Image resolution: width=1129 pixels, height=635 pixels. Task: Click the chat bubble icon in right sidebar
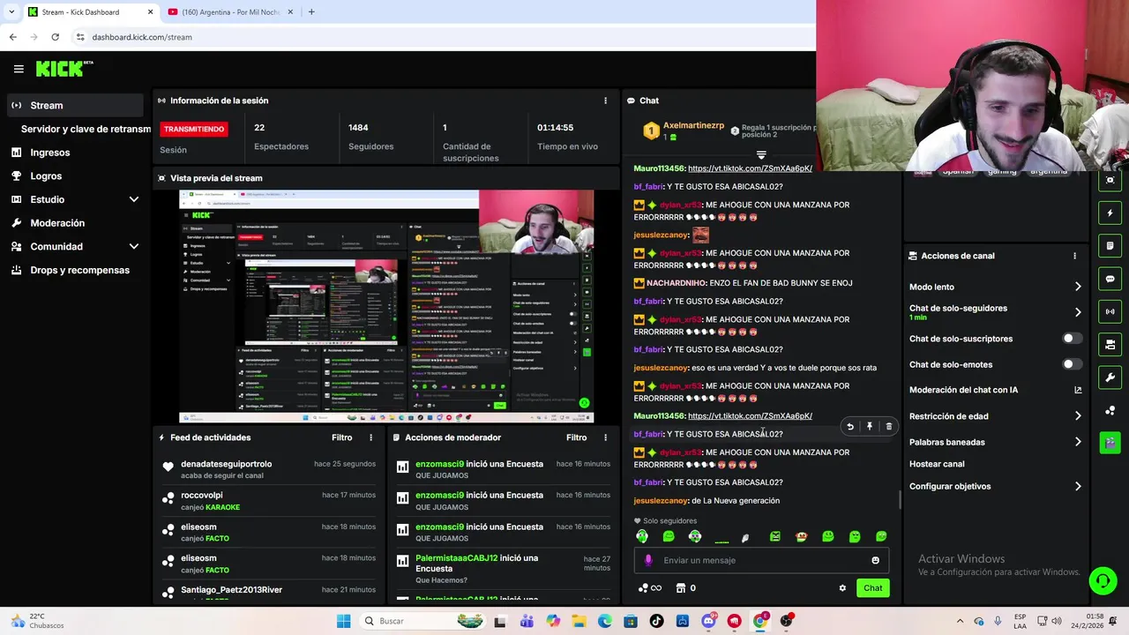(x=1110, y=279)
